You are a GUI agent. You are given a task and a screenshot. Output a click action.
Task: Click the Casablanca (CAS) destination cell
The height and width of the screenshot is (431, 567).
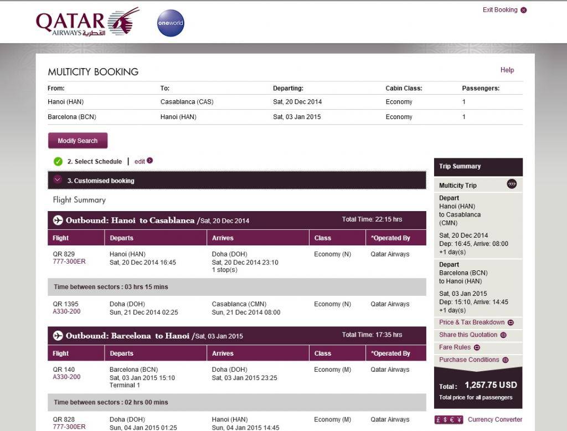(187, 102)
